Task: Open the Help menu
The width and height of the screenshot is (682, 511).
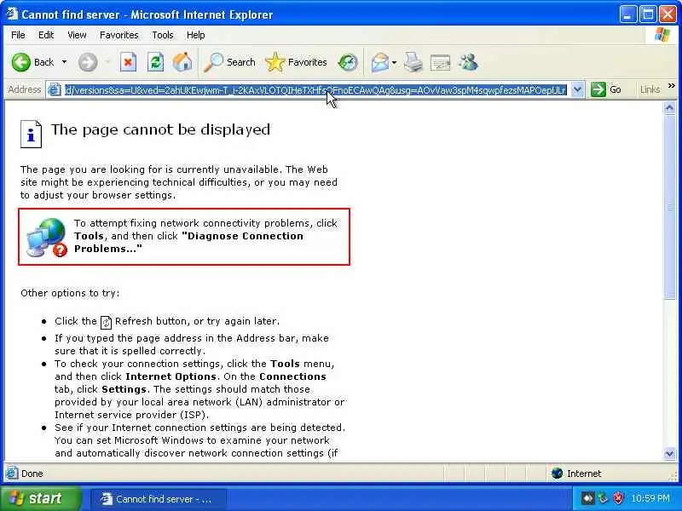Action: coord(196,35)
